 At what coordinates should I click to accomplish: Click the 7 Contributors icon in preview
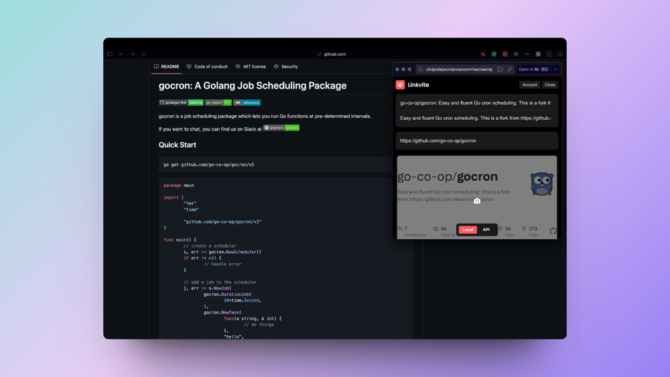400,228
